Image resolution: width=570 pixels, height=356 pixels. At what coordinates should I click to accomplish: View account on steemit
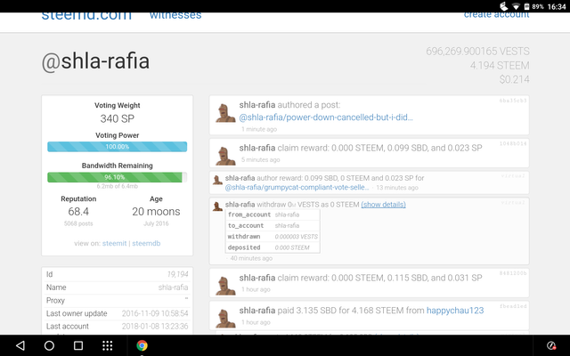pos(115,243)
